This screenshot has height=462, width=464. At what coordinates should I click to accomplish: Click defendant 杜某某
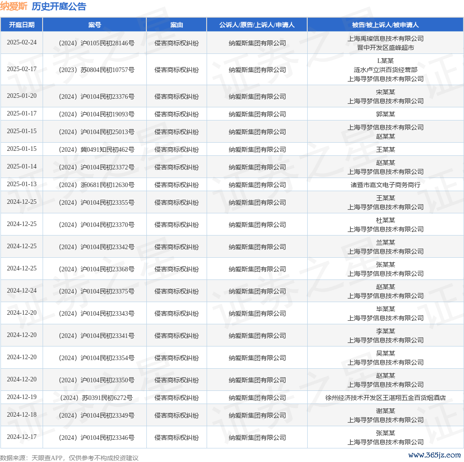(x=385, y=220)
